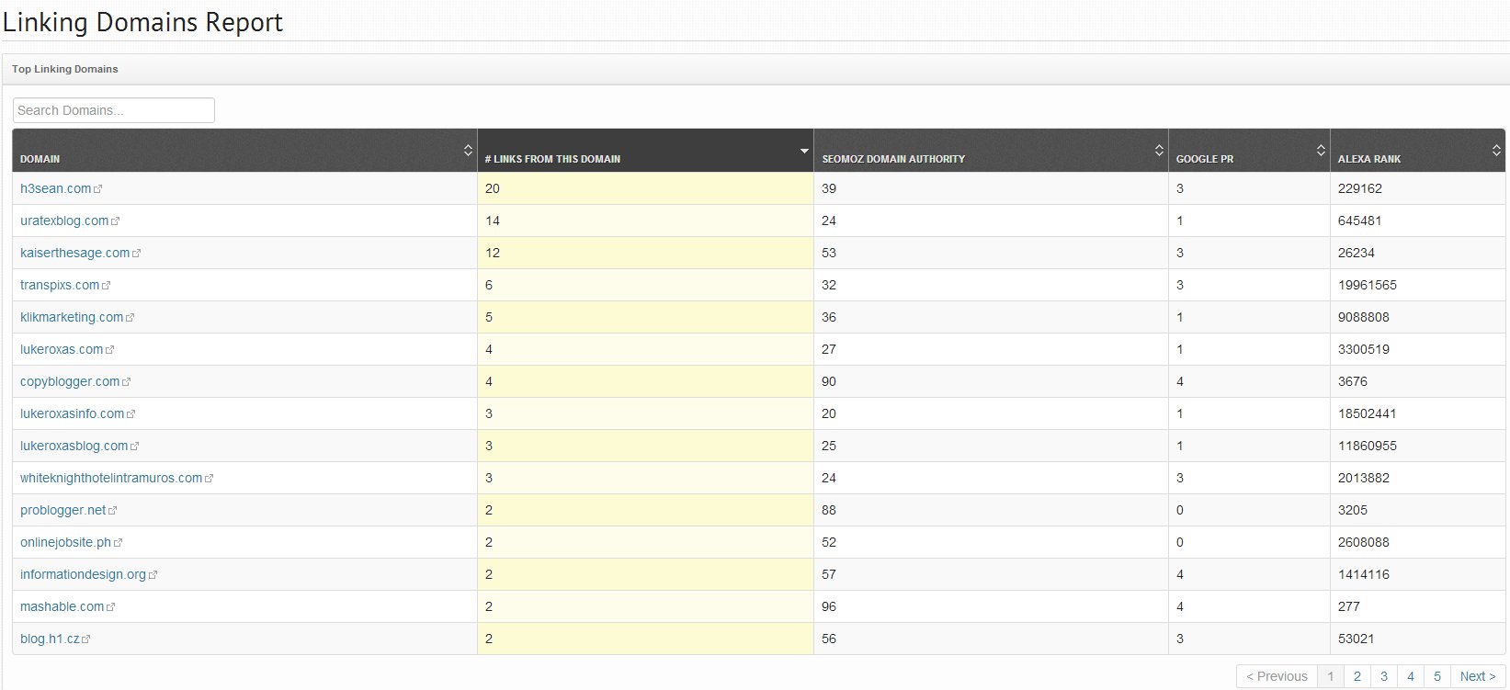Image resolution: width=1510 pixels, height=690 pixels.
Task: Sort table by Domain column arrows
Action: pos(468,151)
